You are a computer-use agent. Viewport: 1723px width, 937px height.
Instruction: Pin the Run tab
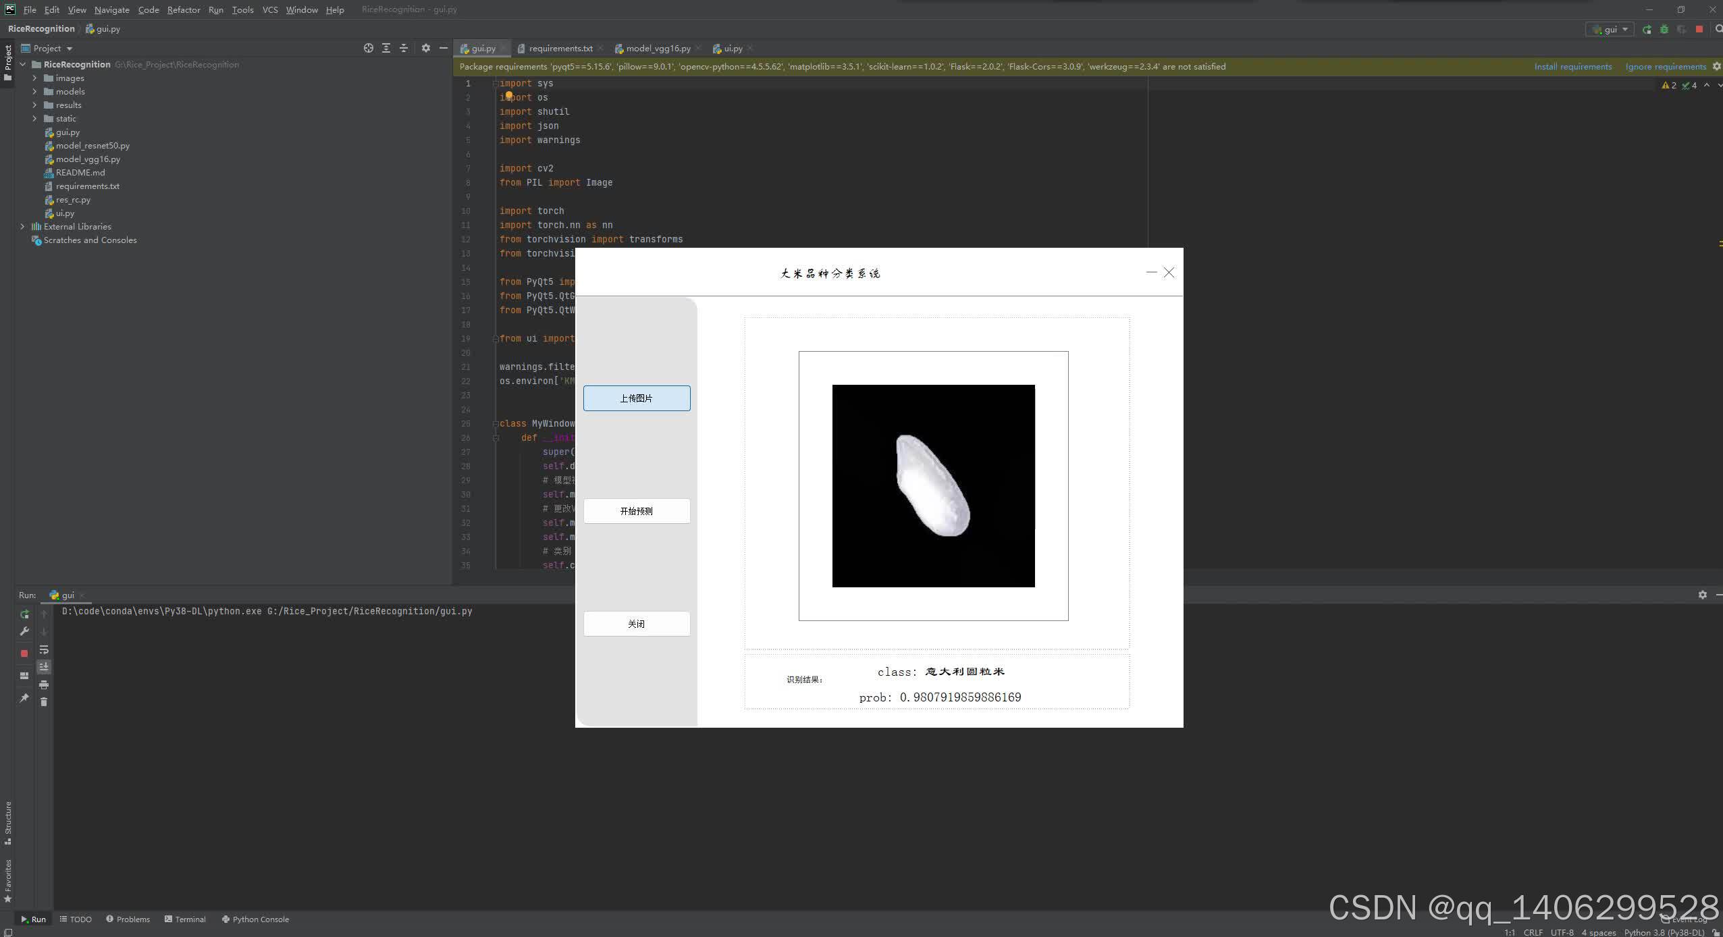tap(24, 698)
